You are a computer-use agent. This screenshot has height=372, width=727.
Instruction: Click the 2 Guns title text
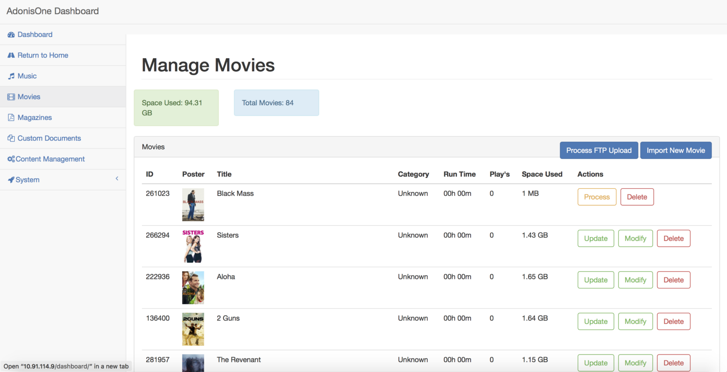click(228, 318)
